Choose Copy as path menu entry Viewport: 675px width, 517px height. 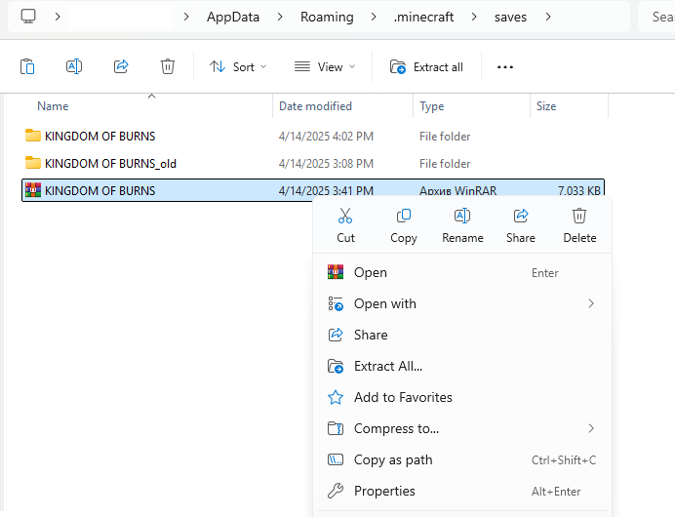coord(393,459)
